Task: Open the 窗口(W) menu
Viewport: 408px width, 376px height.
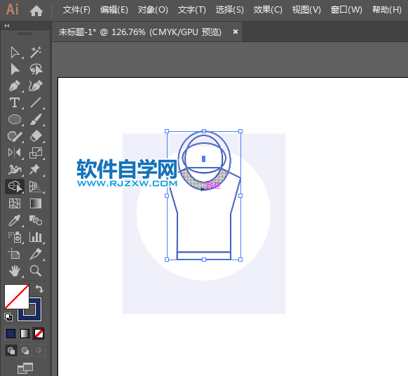Action: [x=346, y=10]
